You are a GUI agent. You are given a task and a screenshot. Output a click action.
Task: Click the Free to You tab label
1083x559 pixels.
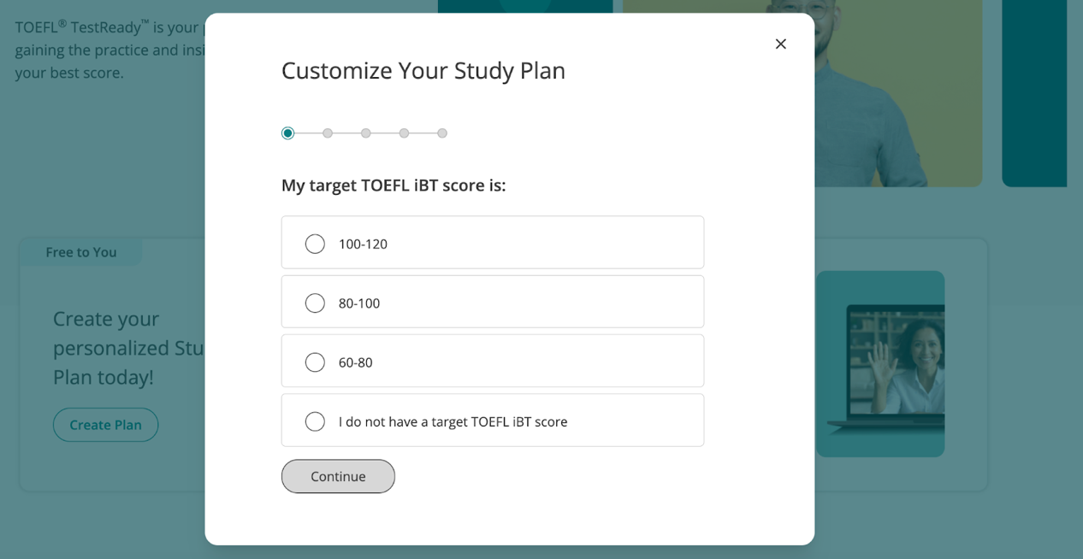(81, 252)
